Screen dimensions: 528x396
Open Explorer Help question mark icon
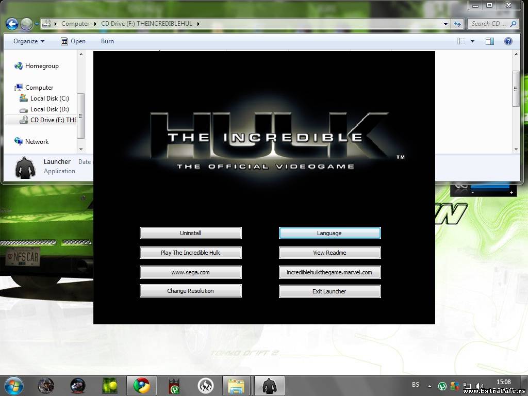(508, 41)
